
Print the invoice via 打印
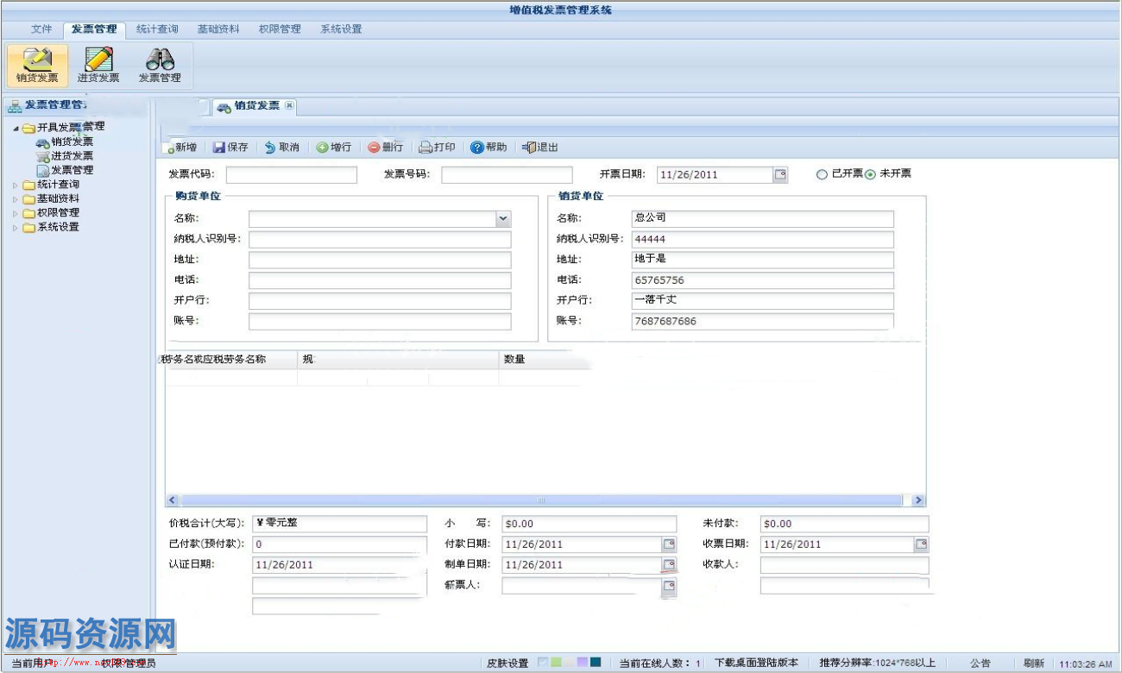(438, 148)
